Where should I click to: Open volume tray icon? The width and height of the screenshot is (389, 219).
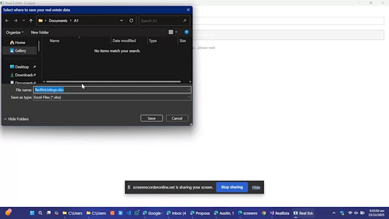[356, 213]
